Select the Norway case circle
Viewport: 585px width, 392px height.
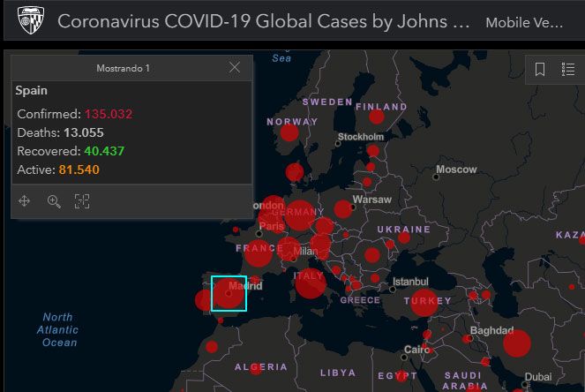289,132
